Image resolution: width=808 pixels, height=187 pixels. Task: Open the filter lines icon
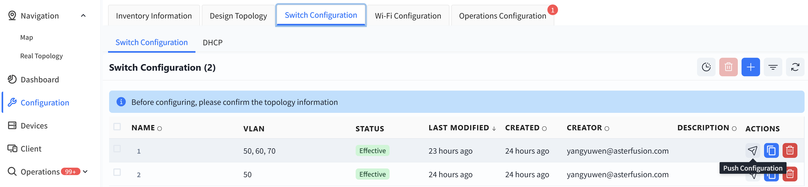coord(773,67)
